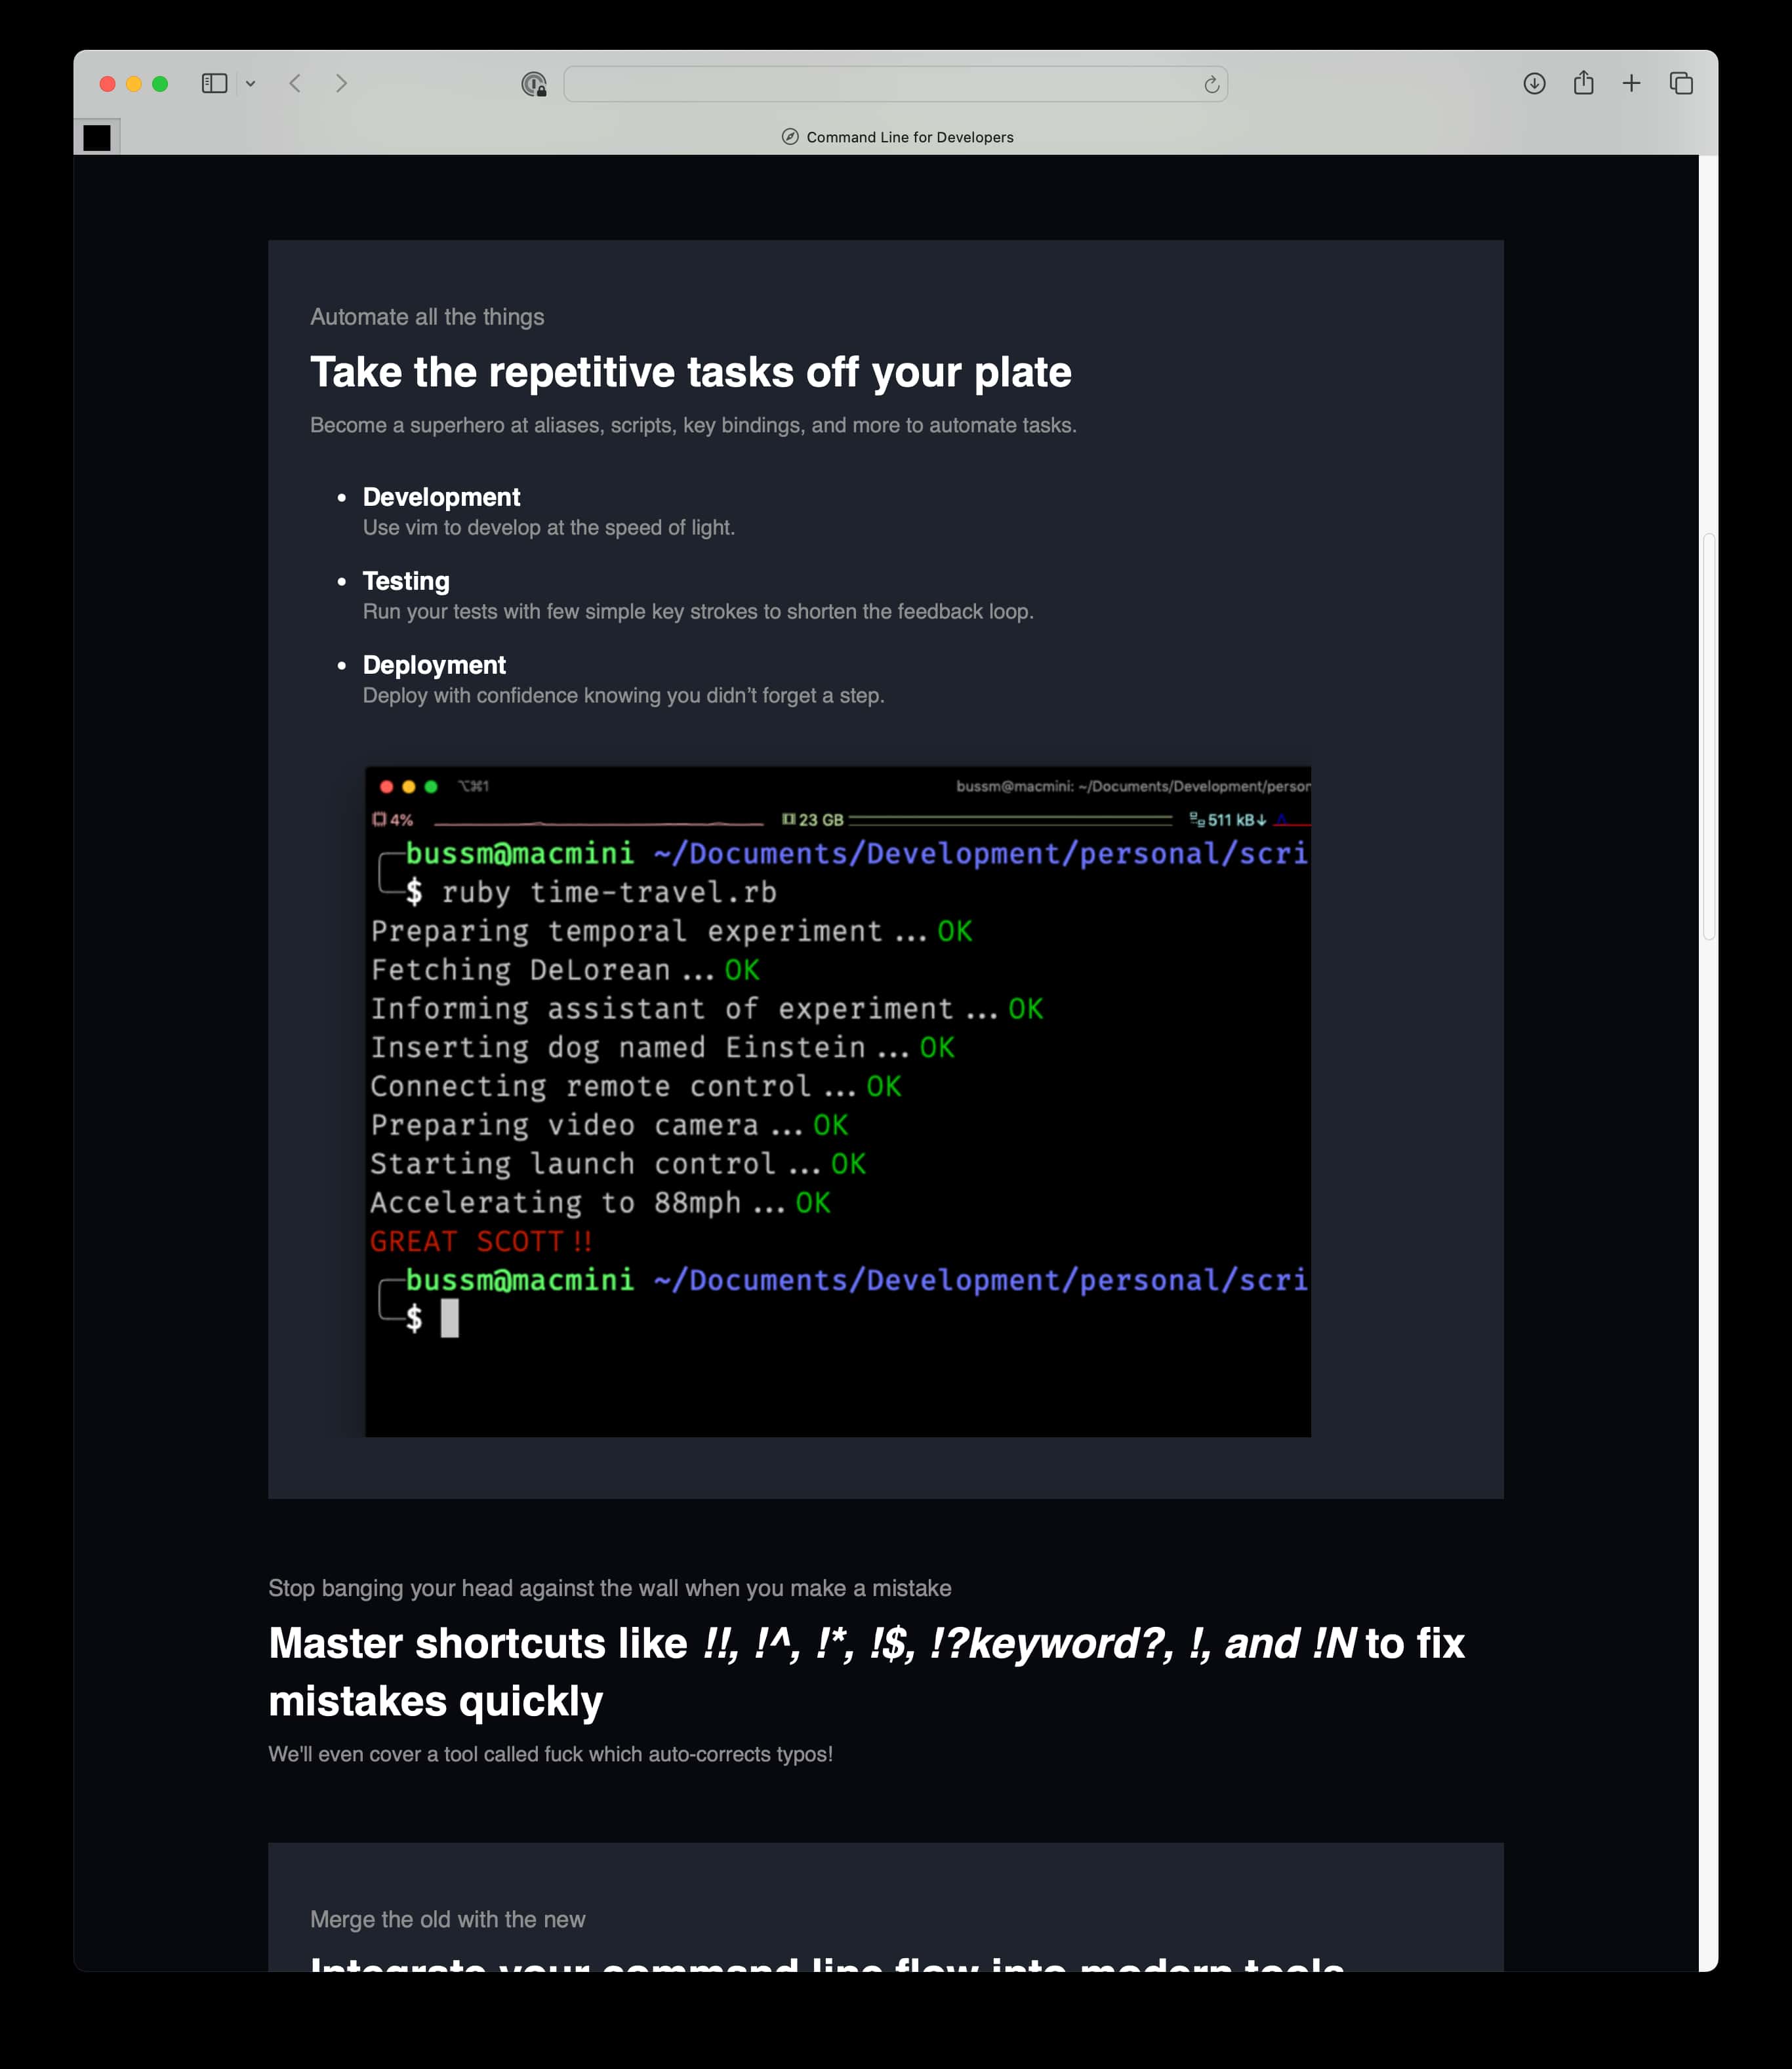Click the address bar field

point(880,84)
